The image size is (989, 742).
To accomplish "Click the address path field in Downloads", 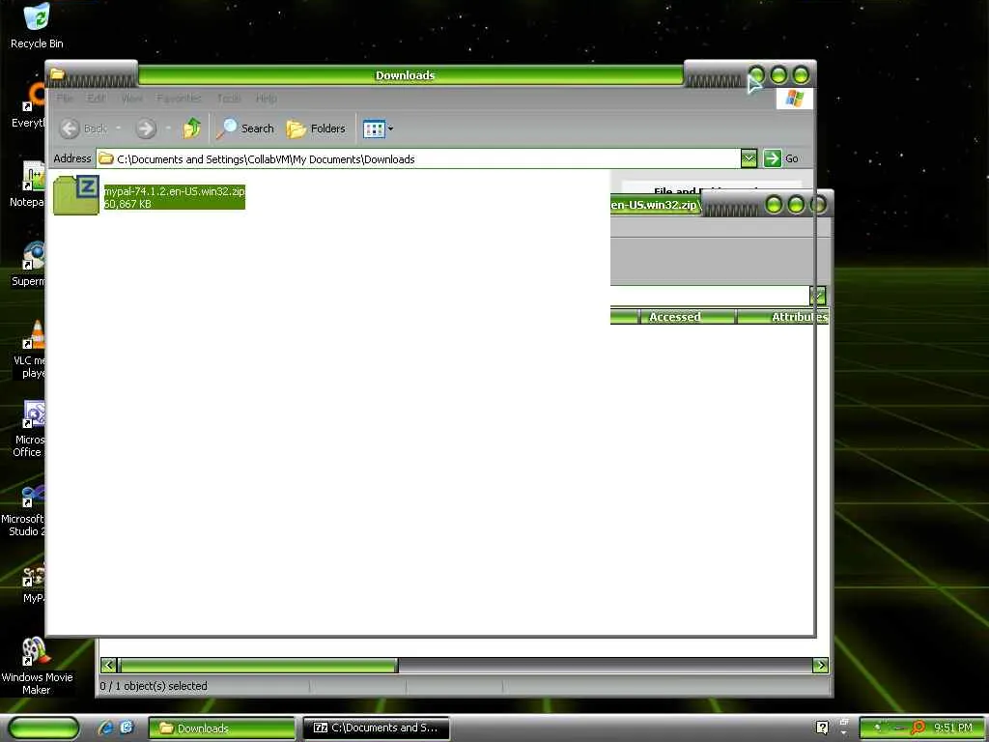I will (418, 159).
